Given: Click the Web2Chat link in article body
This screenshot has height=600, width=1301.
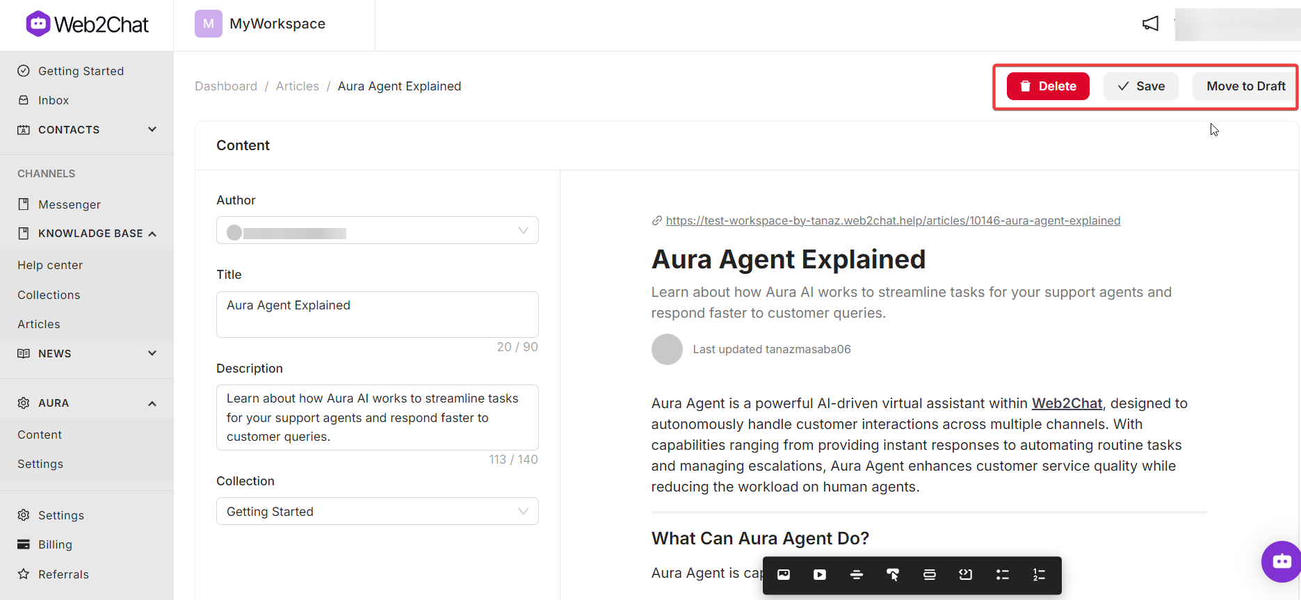Looking at the screenshot, I should tap(1067, 403).
